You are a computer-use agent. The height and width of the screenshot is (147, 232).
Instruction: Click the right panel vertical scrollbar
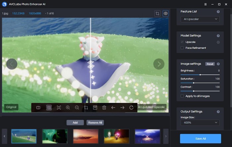pyautogui.click(x=231, y=60)
